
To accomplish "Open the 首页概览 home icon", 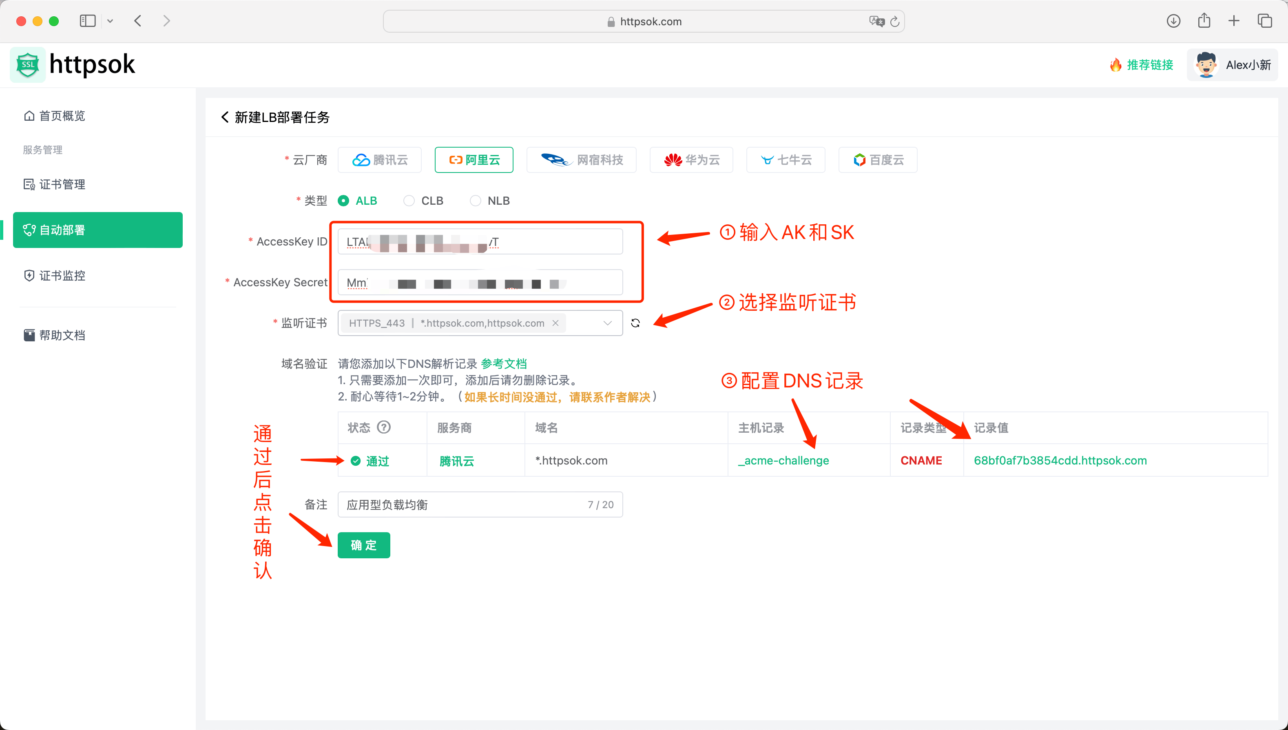I will [29, 115].
